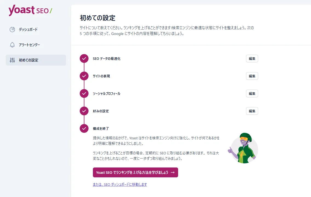
Task: Click the サイトの表現 step title
Action: [101, 76]
